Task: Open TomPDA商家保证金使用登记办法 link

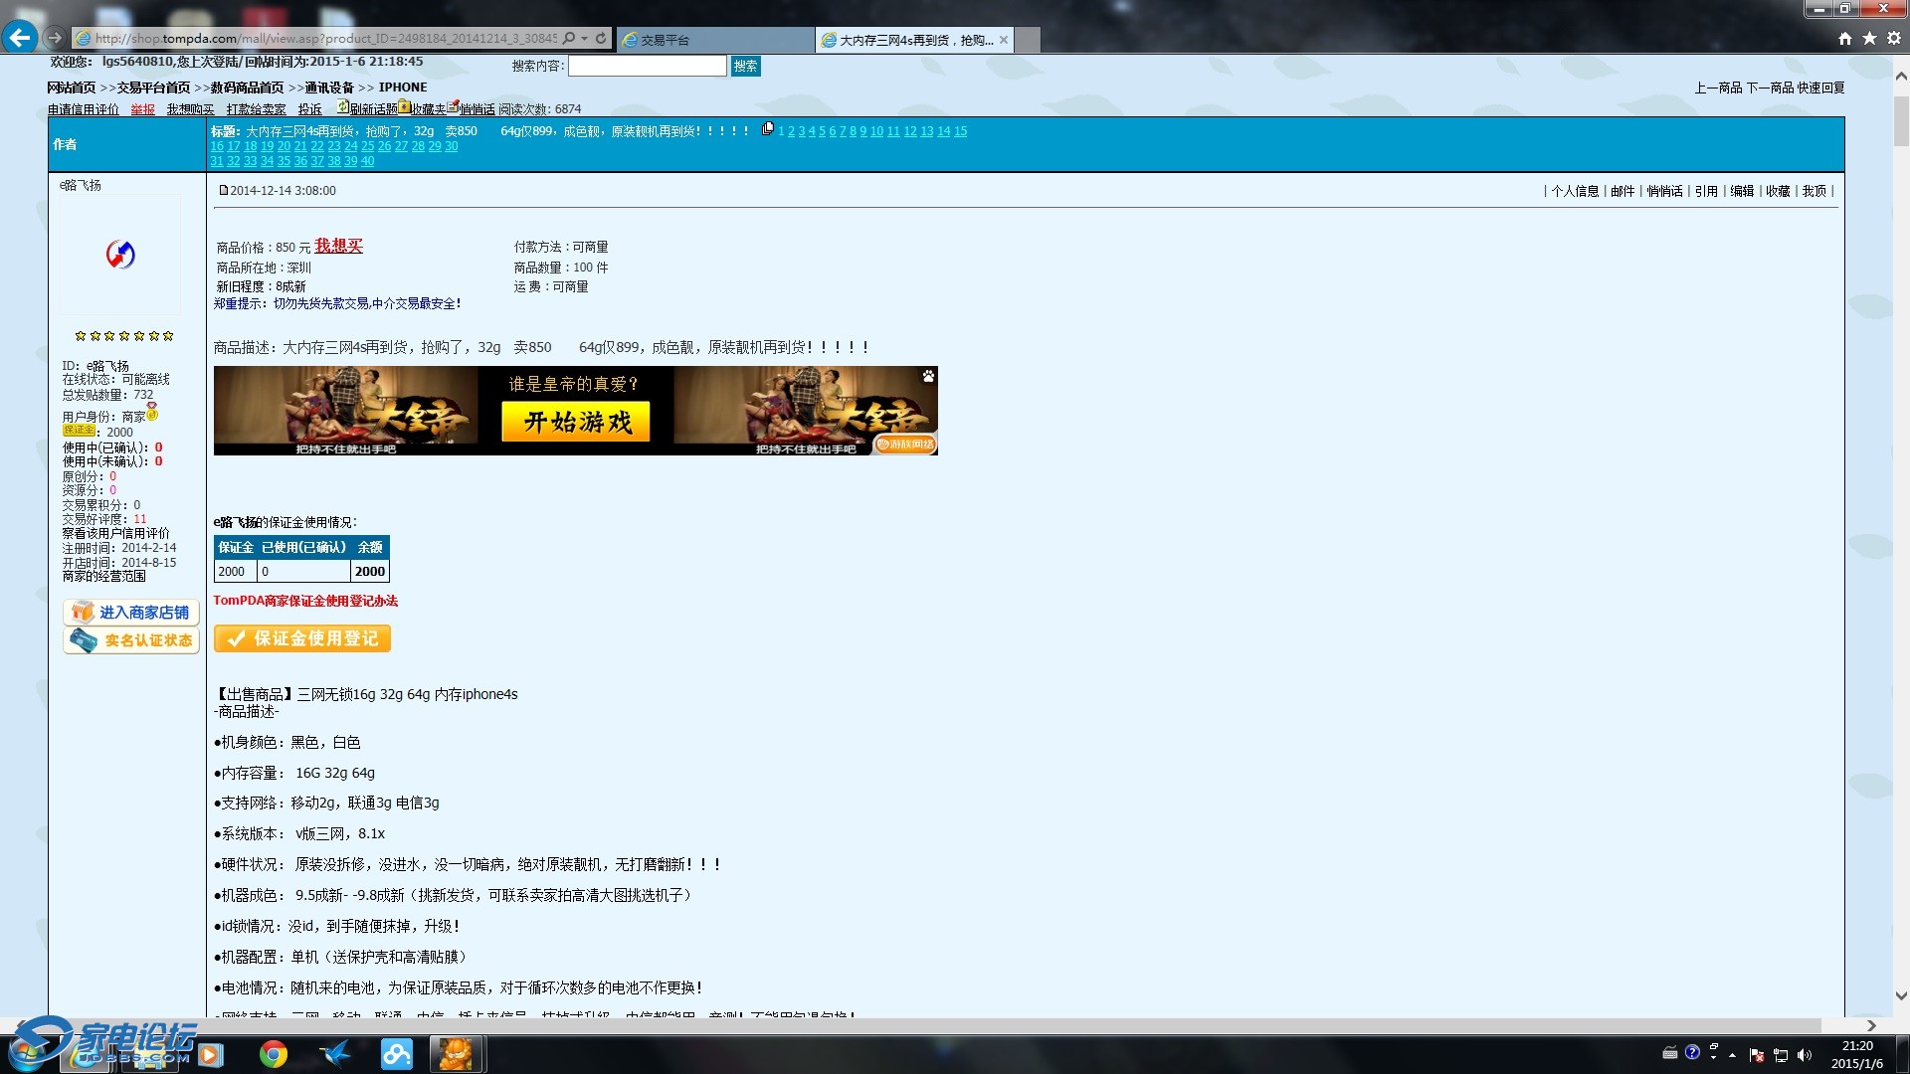Action: click(305, 601)
